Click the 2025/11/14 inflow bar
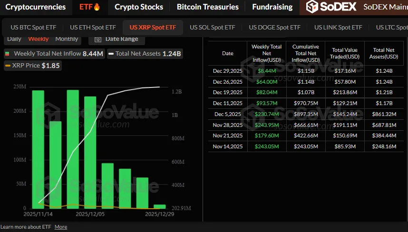 38,149
